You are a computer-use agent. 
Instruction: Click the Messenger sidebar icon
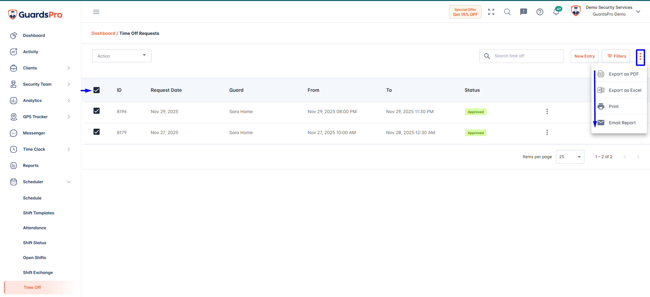14,133
